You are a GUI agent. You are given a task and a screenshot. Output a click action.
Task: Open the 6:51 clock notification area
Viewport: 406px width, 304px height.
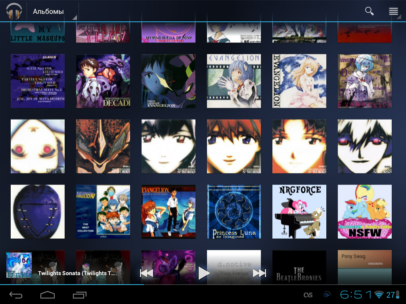355,294
